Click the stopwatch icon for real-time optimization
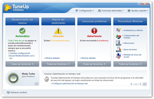 point(46,79)
